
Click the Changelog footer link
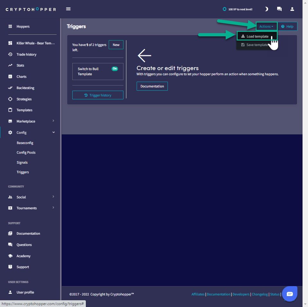[259, 294]
